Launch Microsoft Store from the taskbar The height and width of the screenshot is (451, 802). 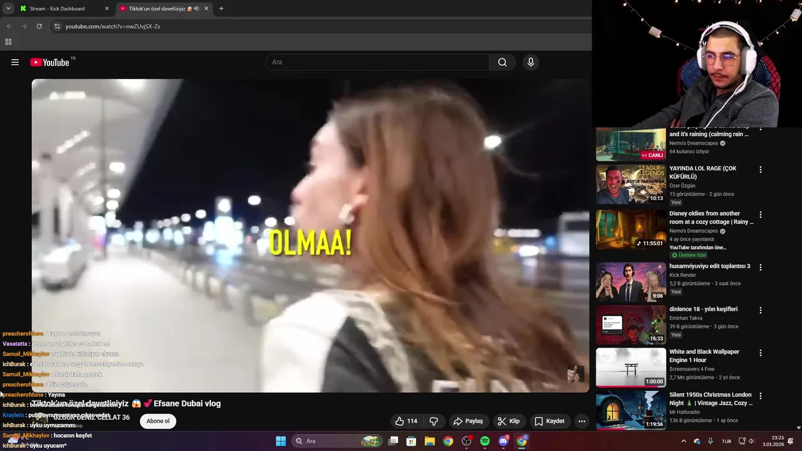[x=412, y=441]
